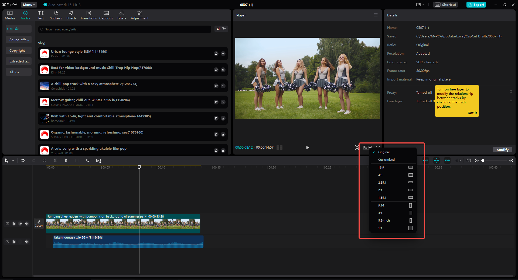Mute the Urban lounge BGM audio track

point(27,241)
